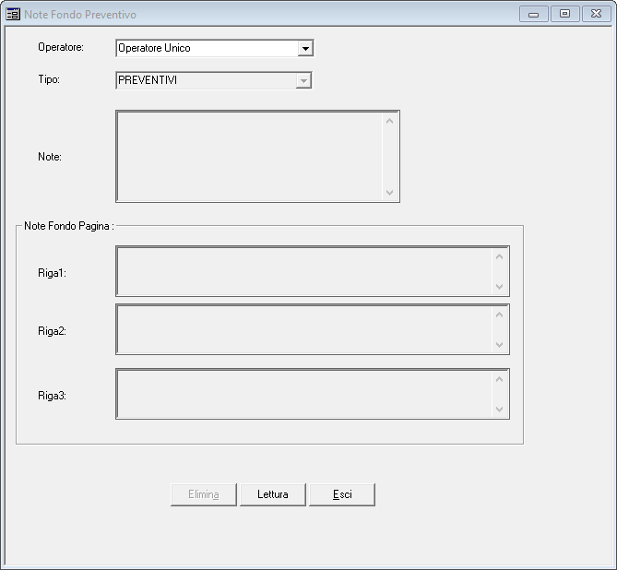Hit the Riga2 scroll up arrow
This screenshot has height=570, width=617.
click(x=500, y=315)
